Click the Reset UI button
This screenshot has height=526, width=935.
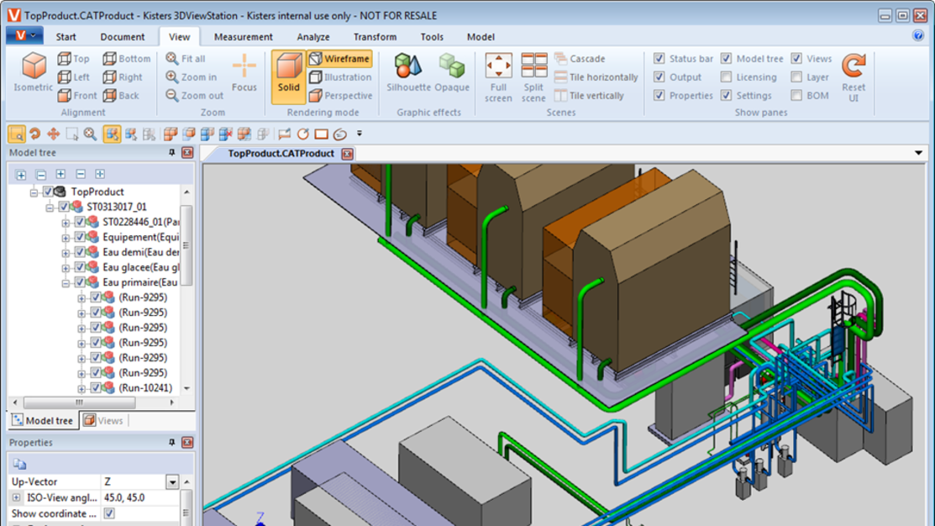coord(854,77)
